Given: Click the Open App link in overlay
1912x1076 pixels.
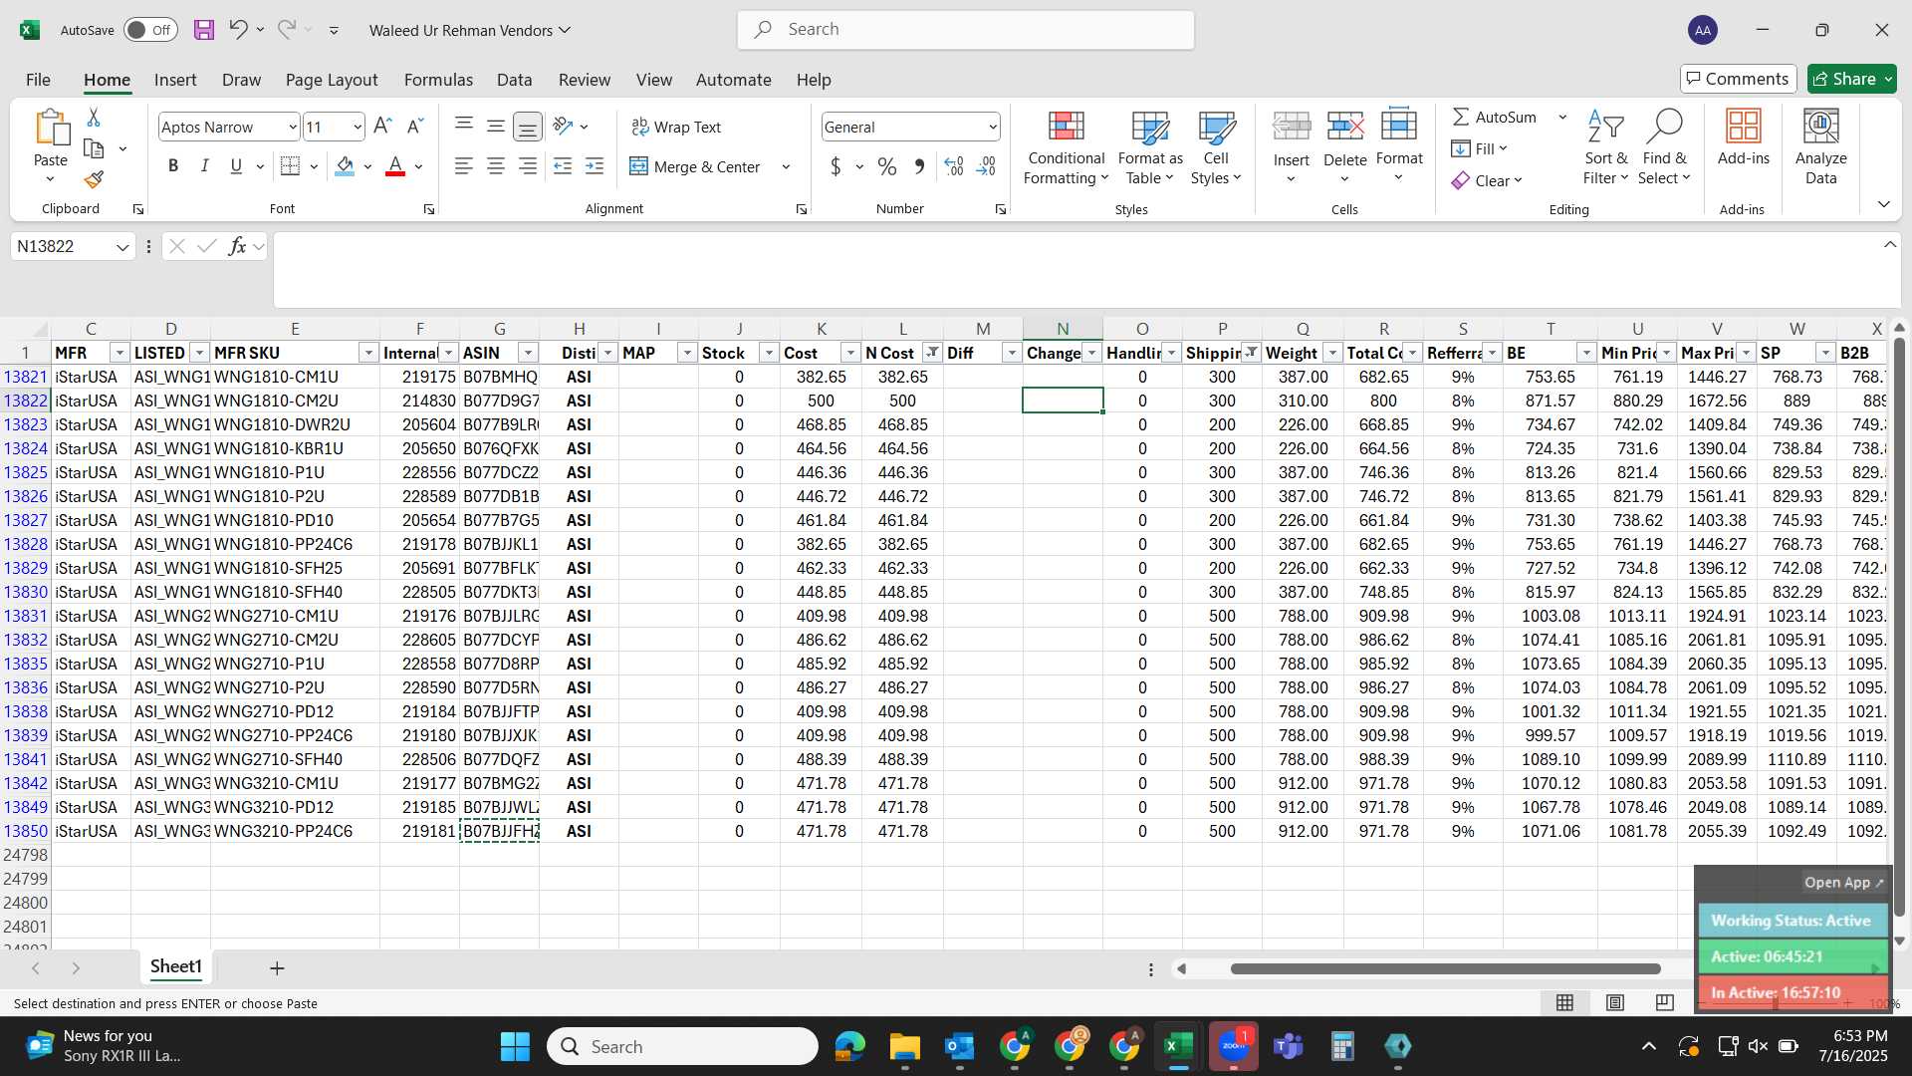Looking at the screenshot, I should (x=1843, y=882).
